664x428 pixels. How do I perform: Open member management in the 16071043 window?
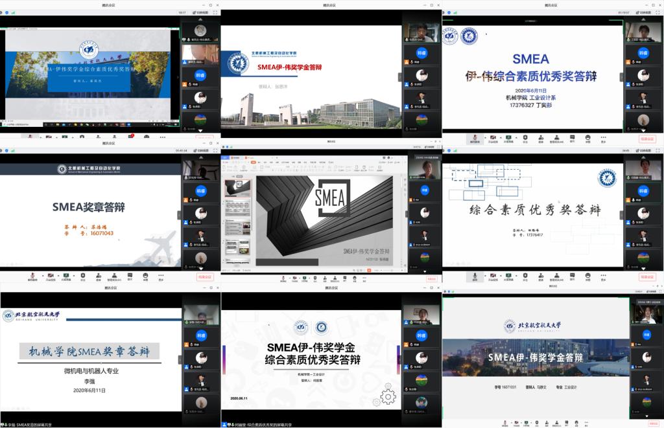click(x=114, y=276)
